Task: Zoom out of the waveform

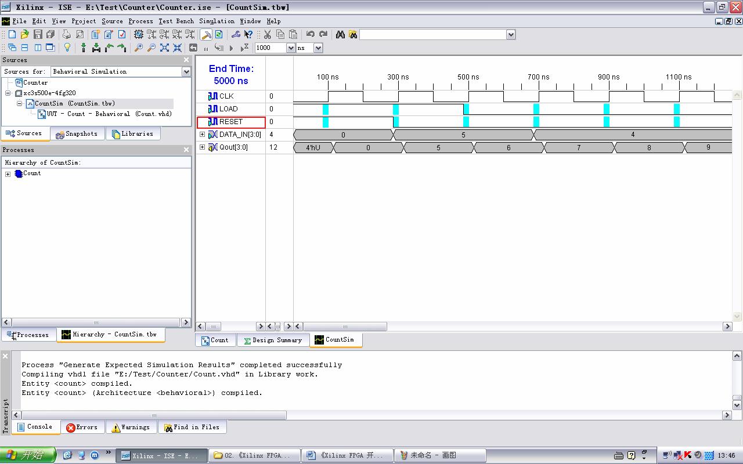Action: pyautogui.click(x=152, y=48)
